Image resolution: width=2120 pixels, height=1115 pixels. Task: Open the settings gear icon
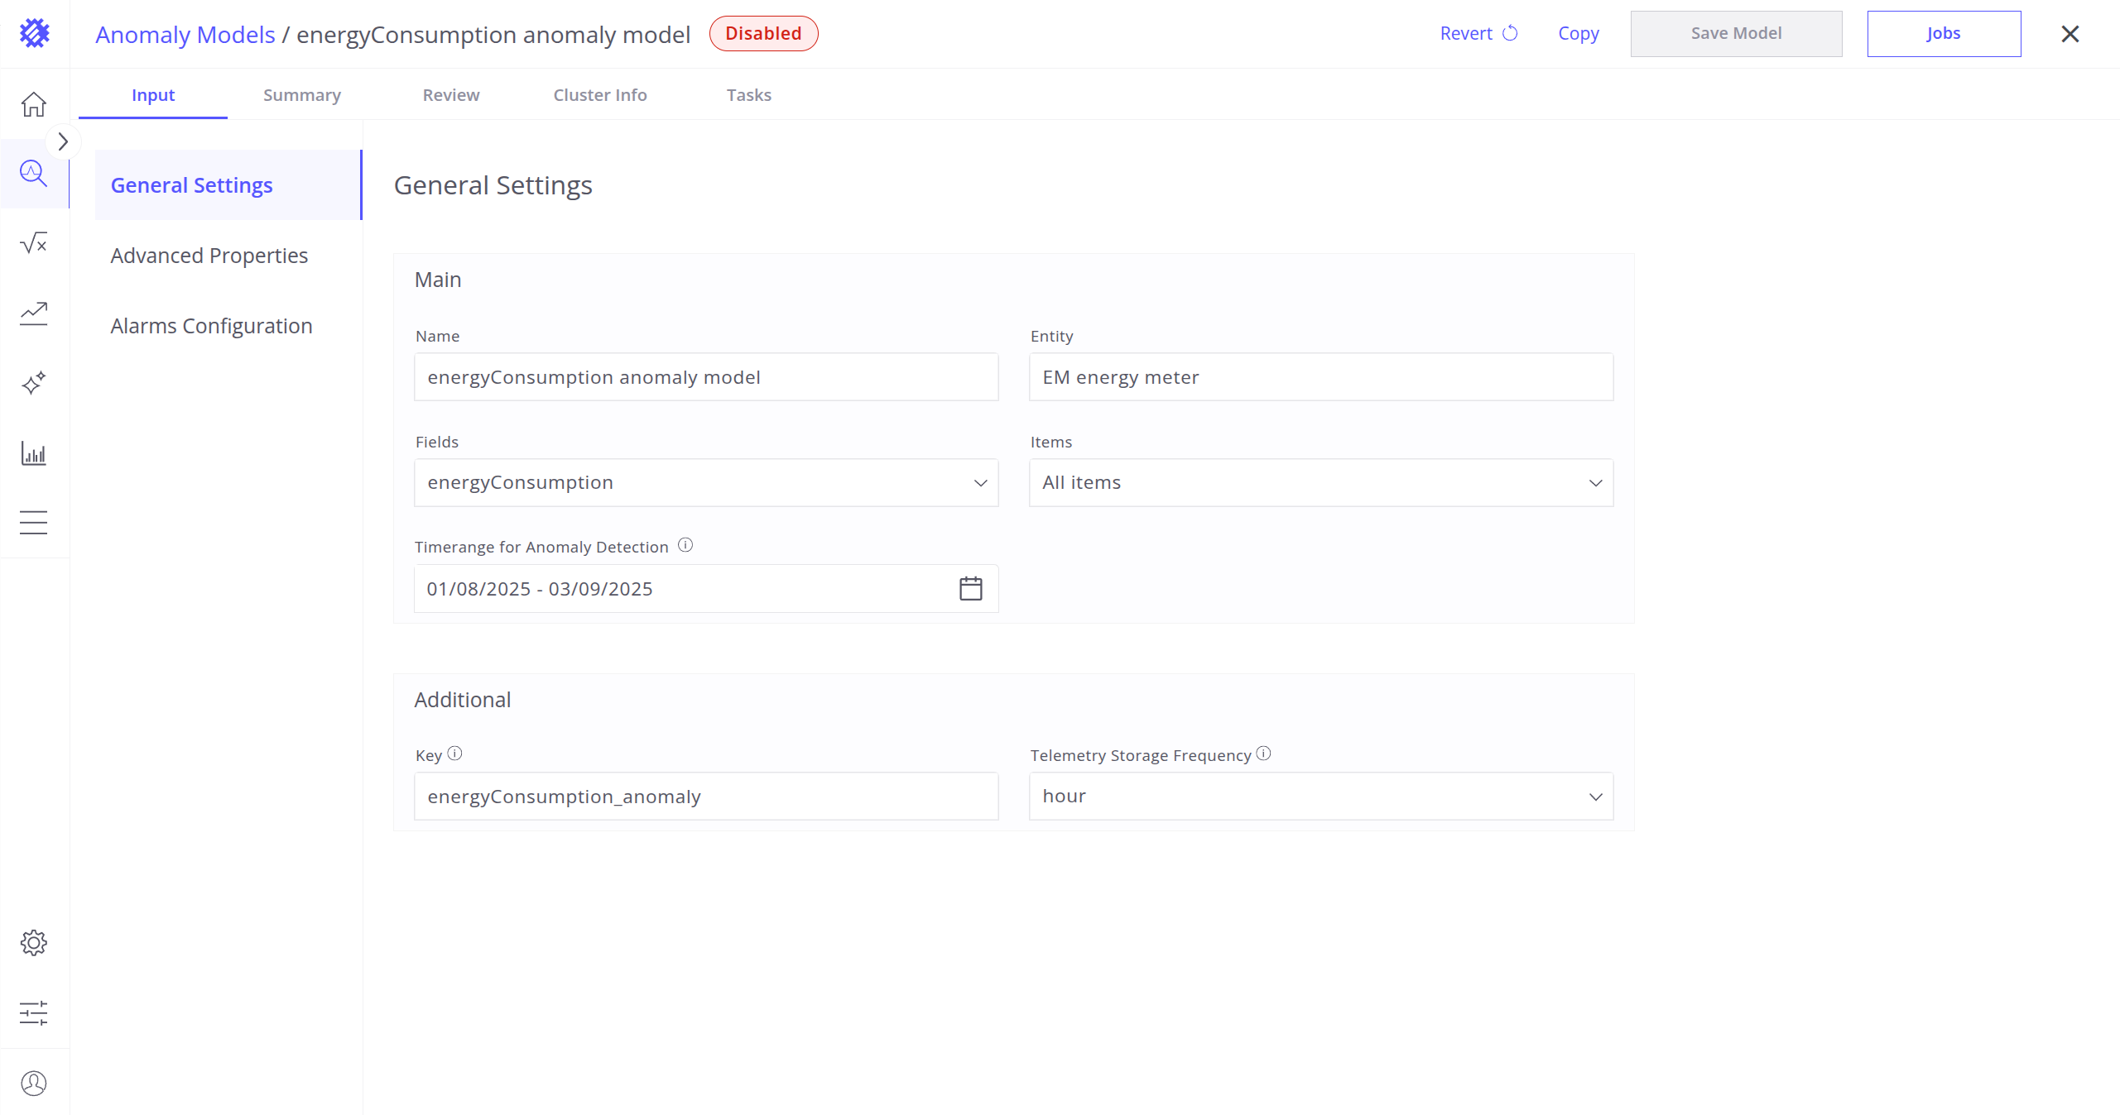[x=34, y=943]
